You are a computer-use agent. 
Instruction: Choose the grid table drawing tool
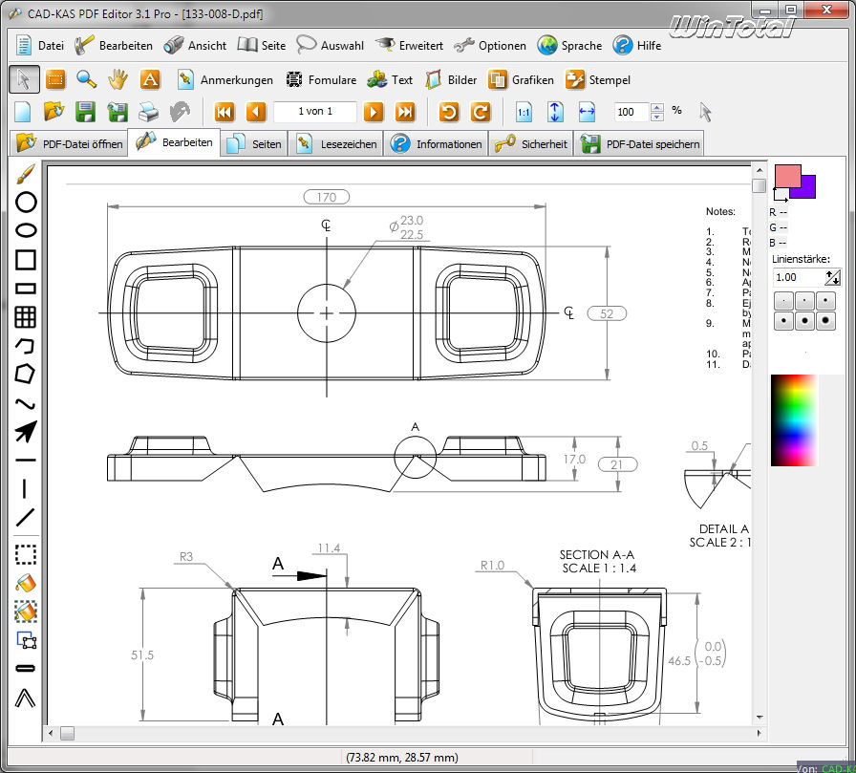[26, 316]
